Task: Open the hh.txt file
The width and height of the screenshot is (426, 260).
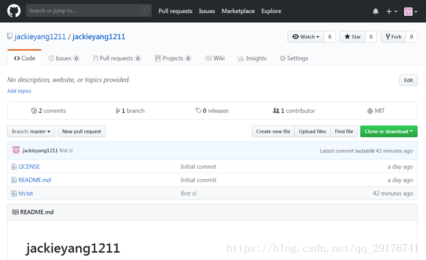Action: (26, 193)
